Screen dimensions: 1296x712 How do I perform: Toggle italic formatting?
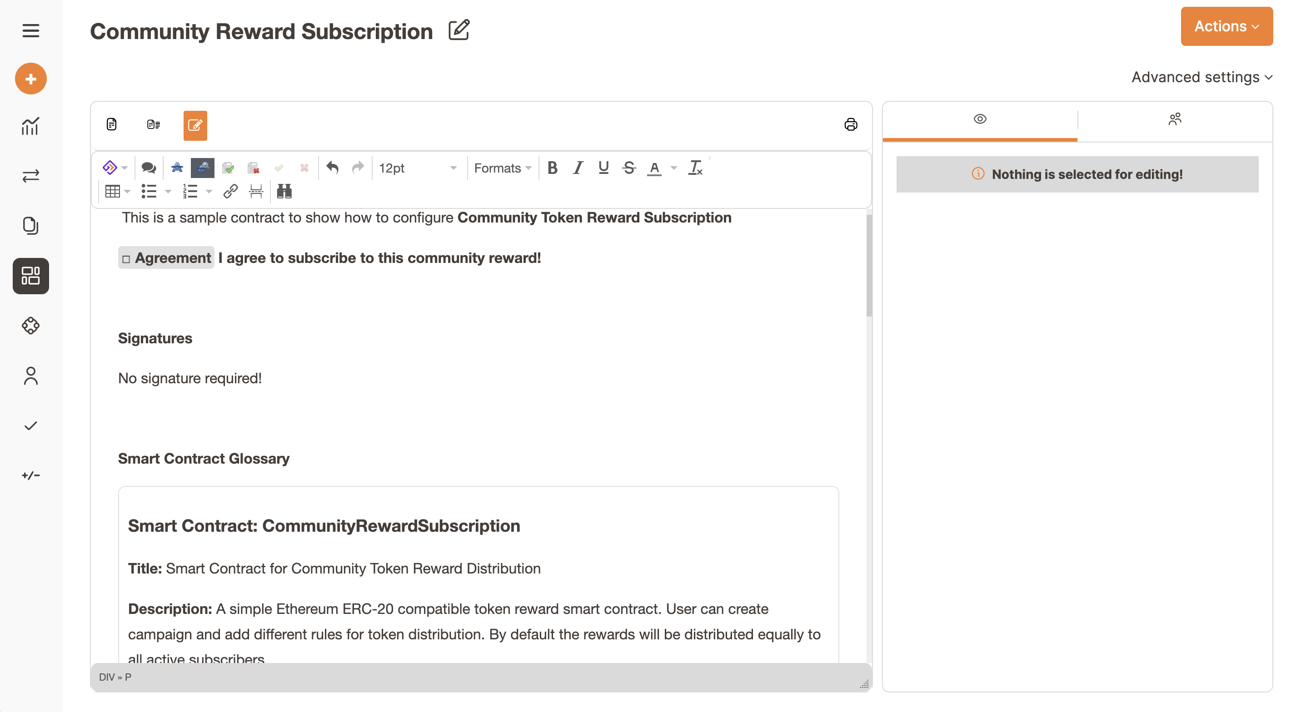(578, 168)
